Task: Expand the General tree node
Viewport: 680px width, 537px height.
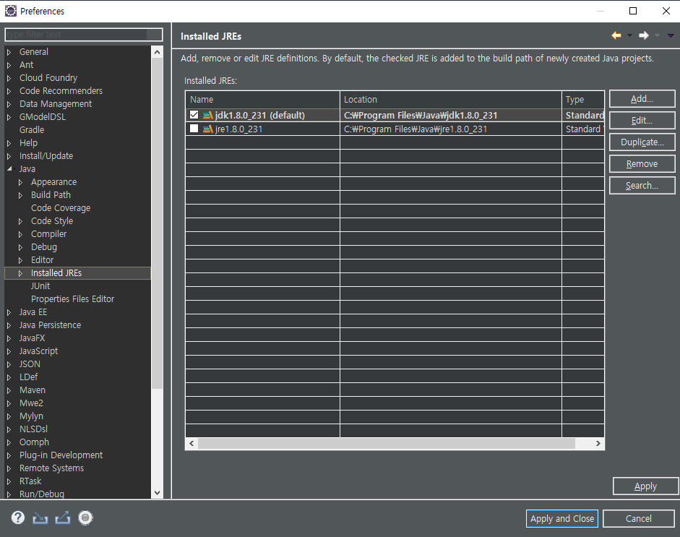Action: (9, 52)
